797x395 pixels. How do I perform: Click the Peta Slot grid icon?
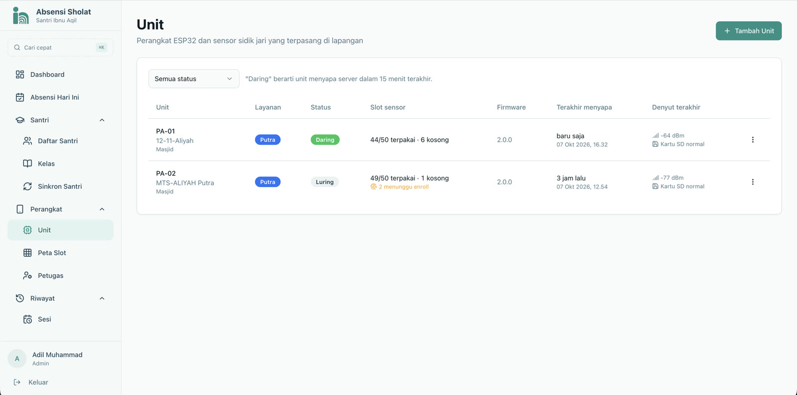click(x=27, y=253)
